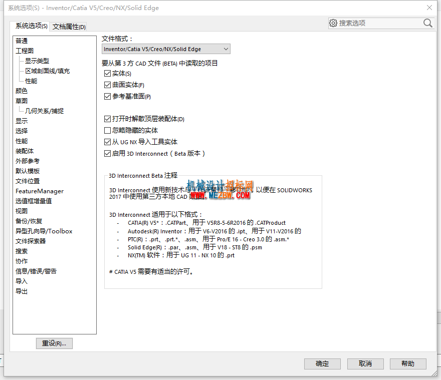This screenshot has width=441, height=380.
Task: Select 外部参考 in the options tree
Action: [28, 161]
